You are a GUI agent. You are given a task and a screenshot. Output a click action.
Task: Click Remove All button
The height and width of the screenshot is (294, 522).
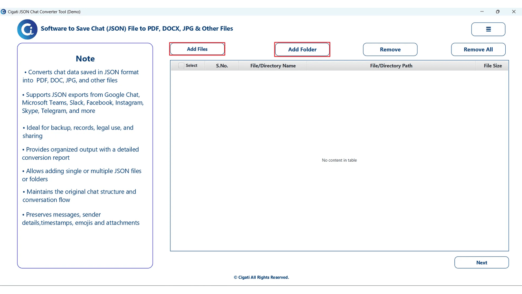point(478,49)
